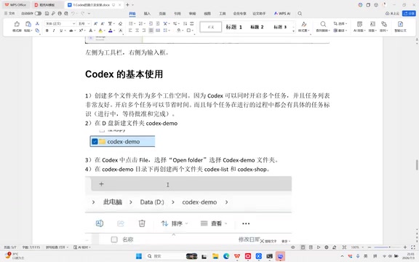Click the Justify alignment icon
This screenshot has width=419, height=262.
151,31
